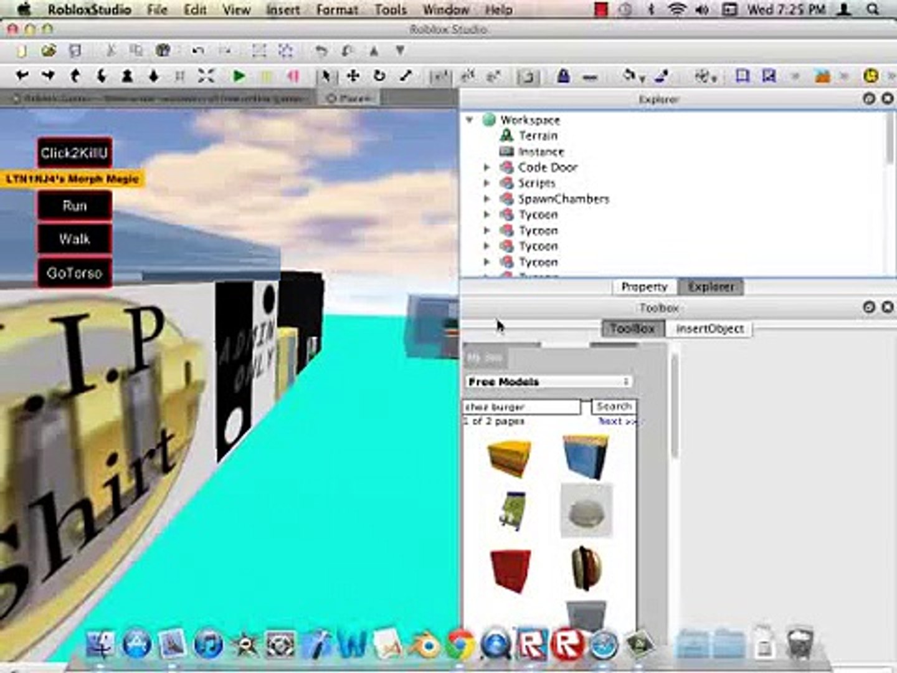This screenshot has height=673, width=897.
Task: Click the Copy icon in toolbar
Action: [x=136, y=50]
